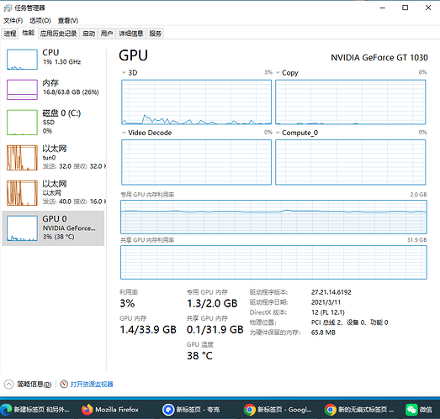Select the CPU usage graph thumbnail
The height and width of the screenshot is (419, 440).
tap(22, 60)
